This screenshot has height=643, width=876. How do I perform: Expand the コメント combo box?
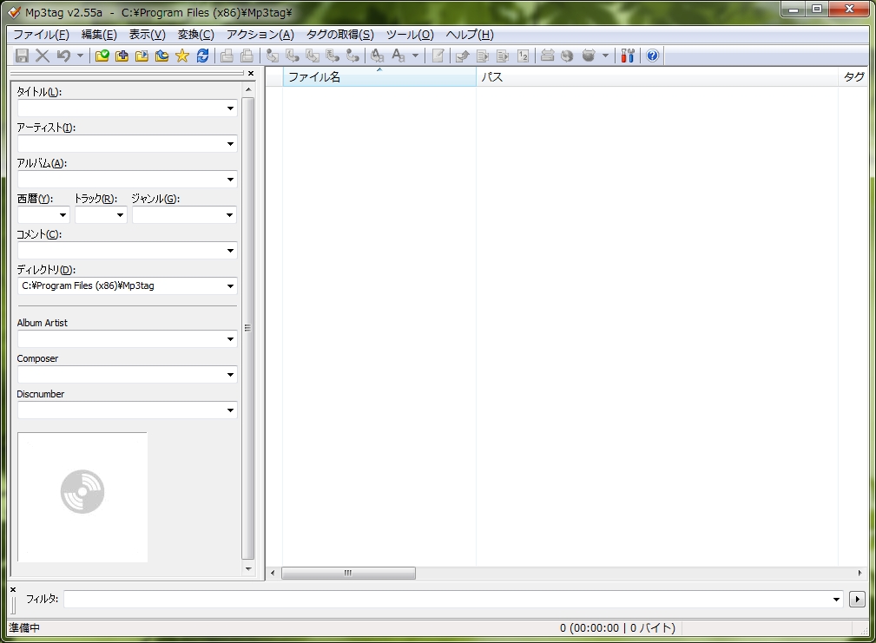[x=230, y=251]
